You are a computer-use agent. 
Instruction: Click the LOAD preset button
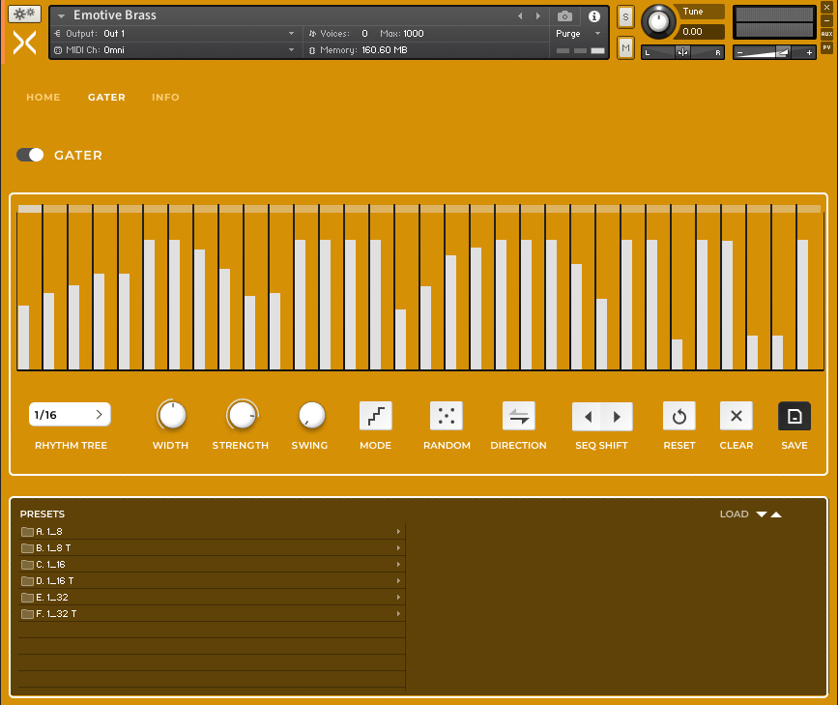coord(734,514)
